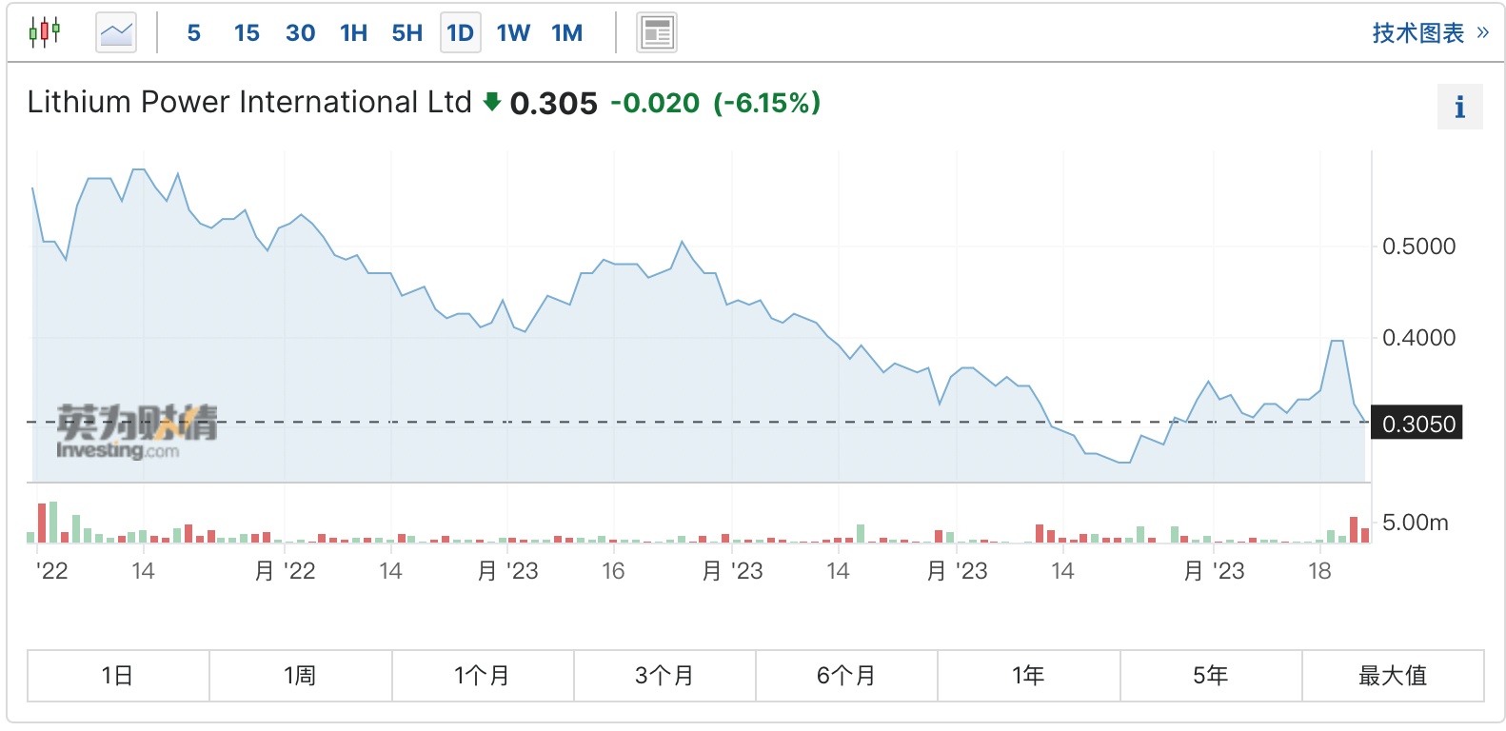Click the Investing.com watermark logo
Screen dimensions: 1506x731
pyautogui.click(x=136, y=431)
